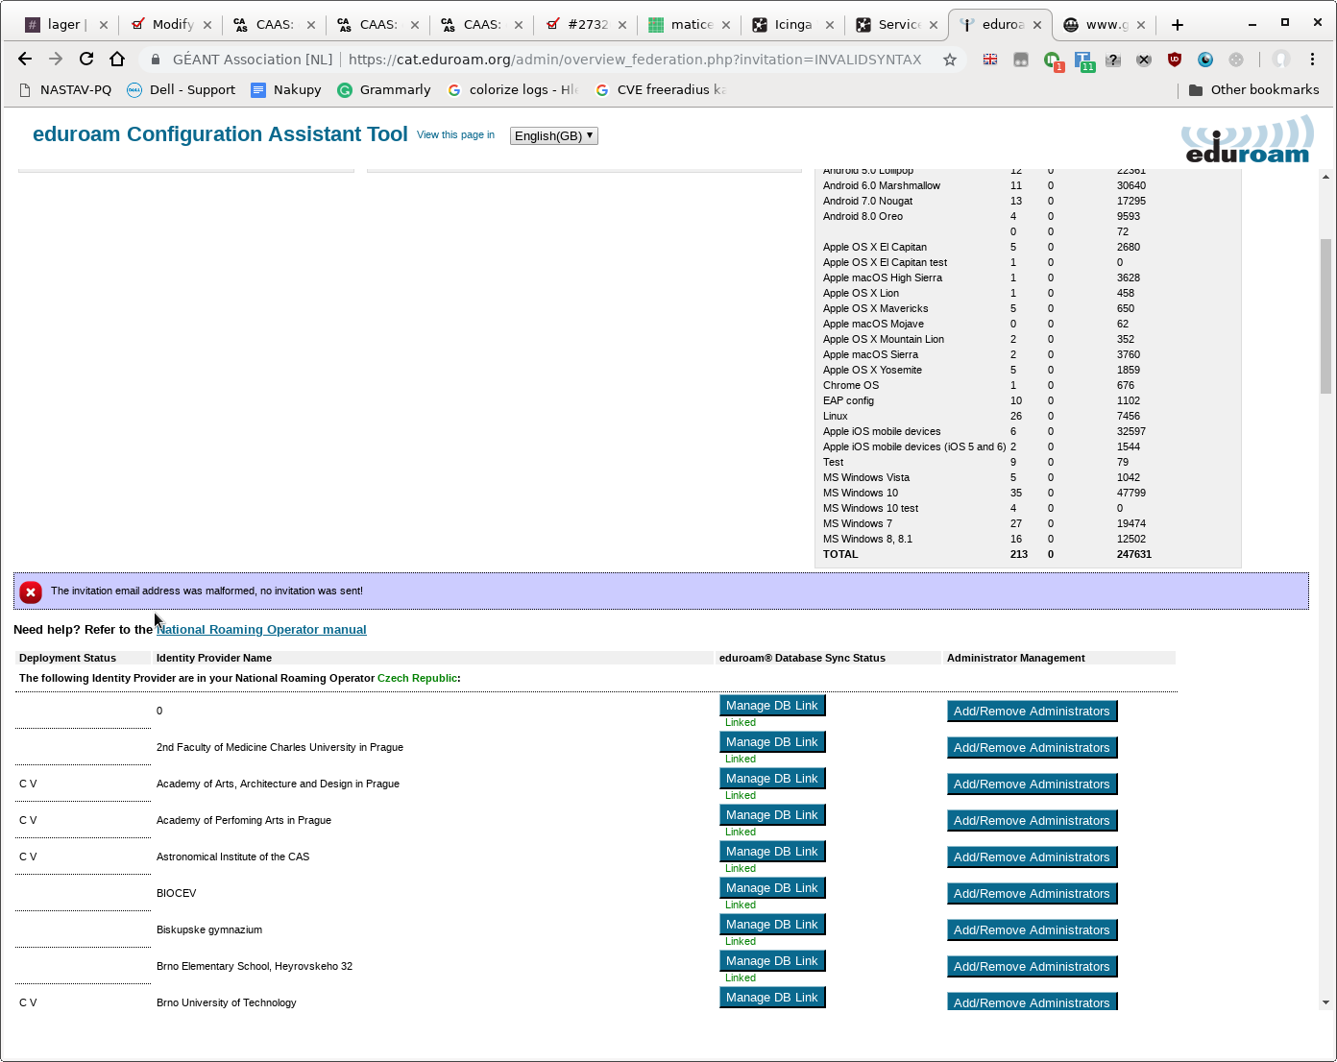Viewport: 1337px width, 1062px height.
Task: Open the Other bookmarks folder
Action: point(1253,89)
